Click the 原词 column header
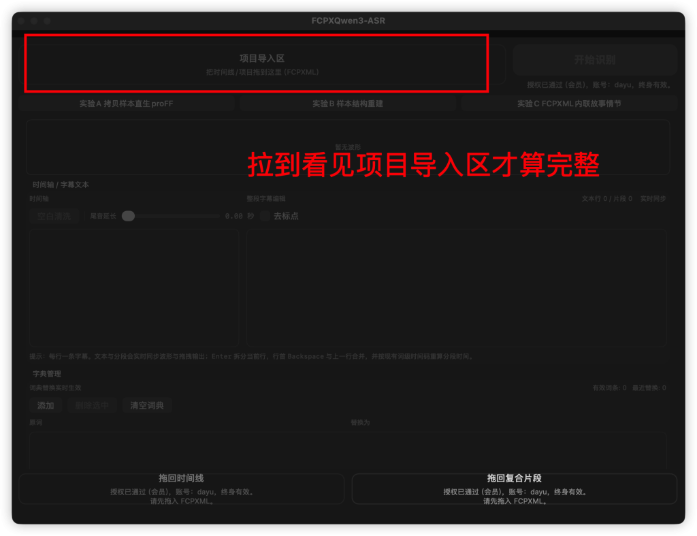Viewport: 697px width, 536px height. pos(36,422)
